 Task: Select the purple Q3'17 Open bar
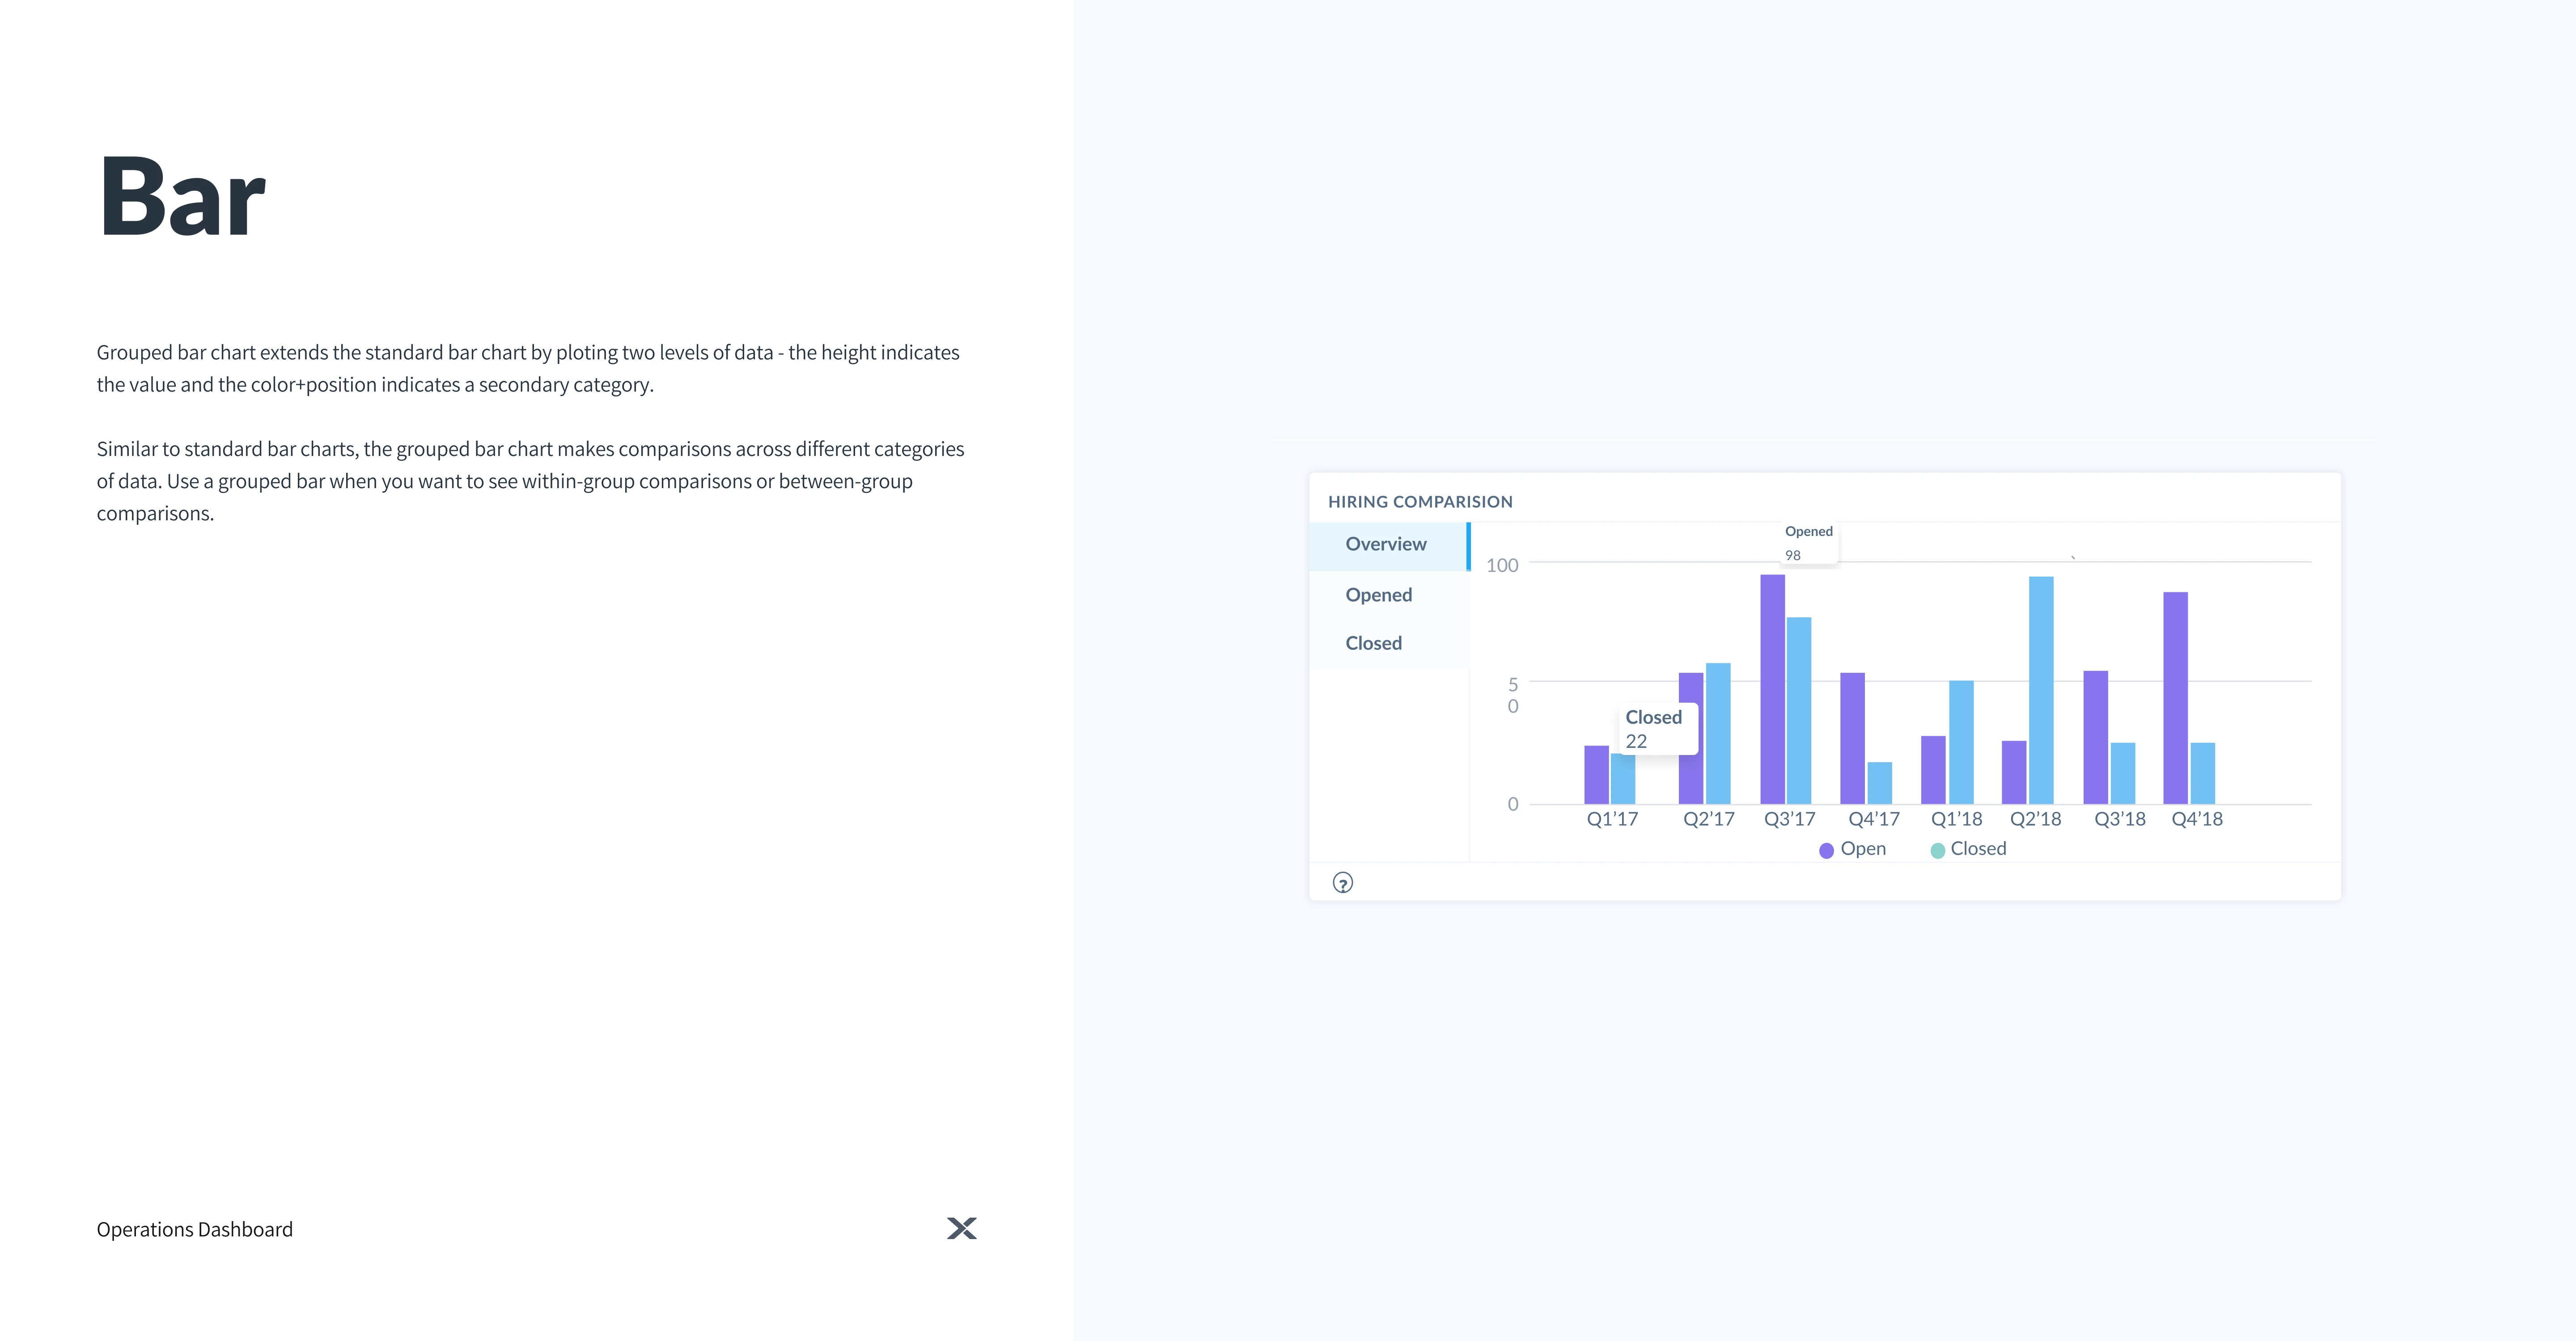(x=1772, y=689)
